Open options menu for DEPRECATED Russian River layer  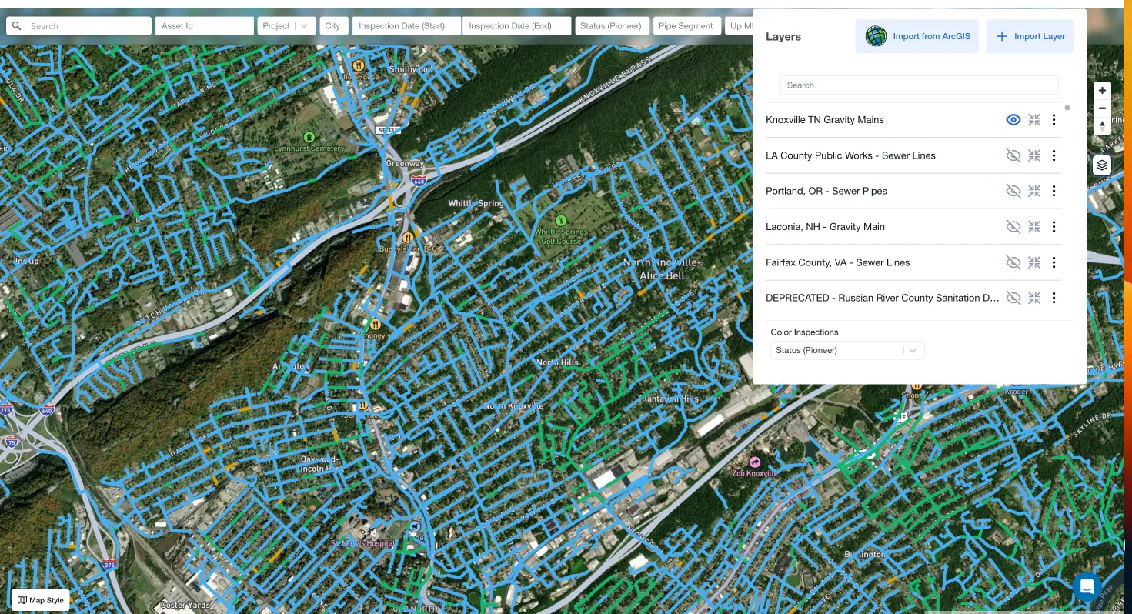pos(1054,298)
